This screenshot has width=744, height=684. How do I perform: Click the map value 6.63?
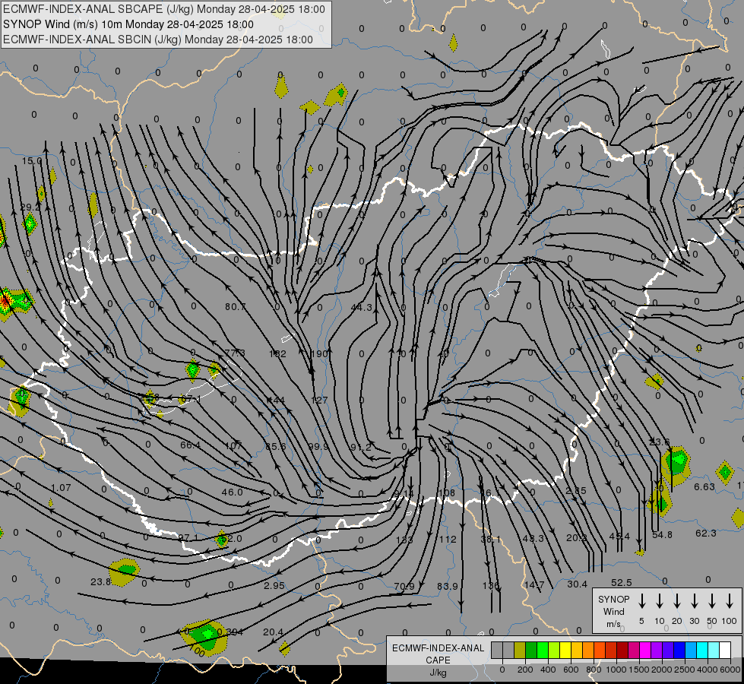(704, 486)
